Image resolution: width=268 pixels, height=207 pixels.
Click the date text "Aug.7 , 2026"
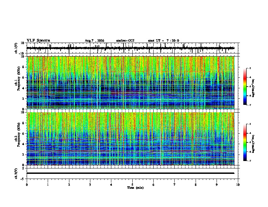click(94, 41)
